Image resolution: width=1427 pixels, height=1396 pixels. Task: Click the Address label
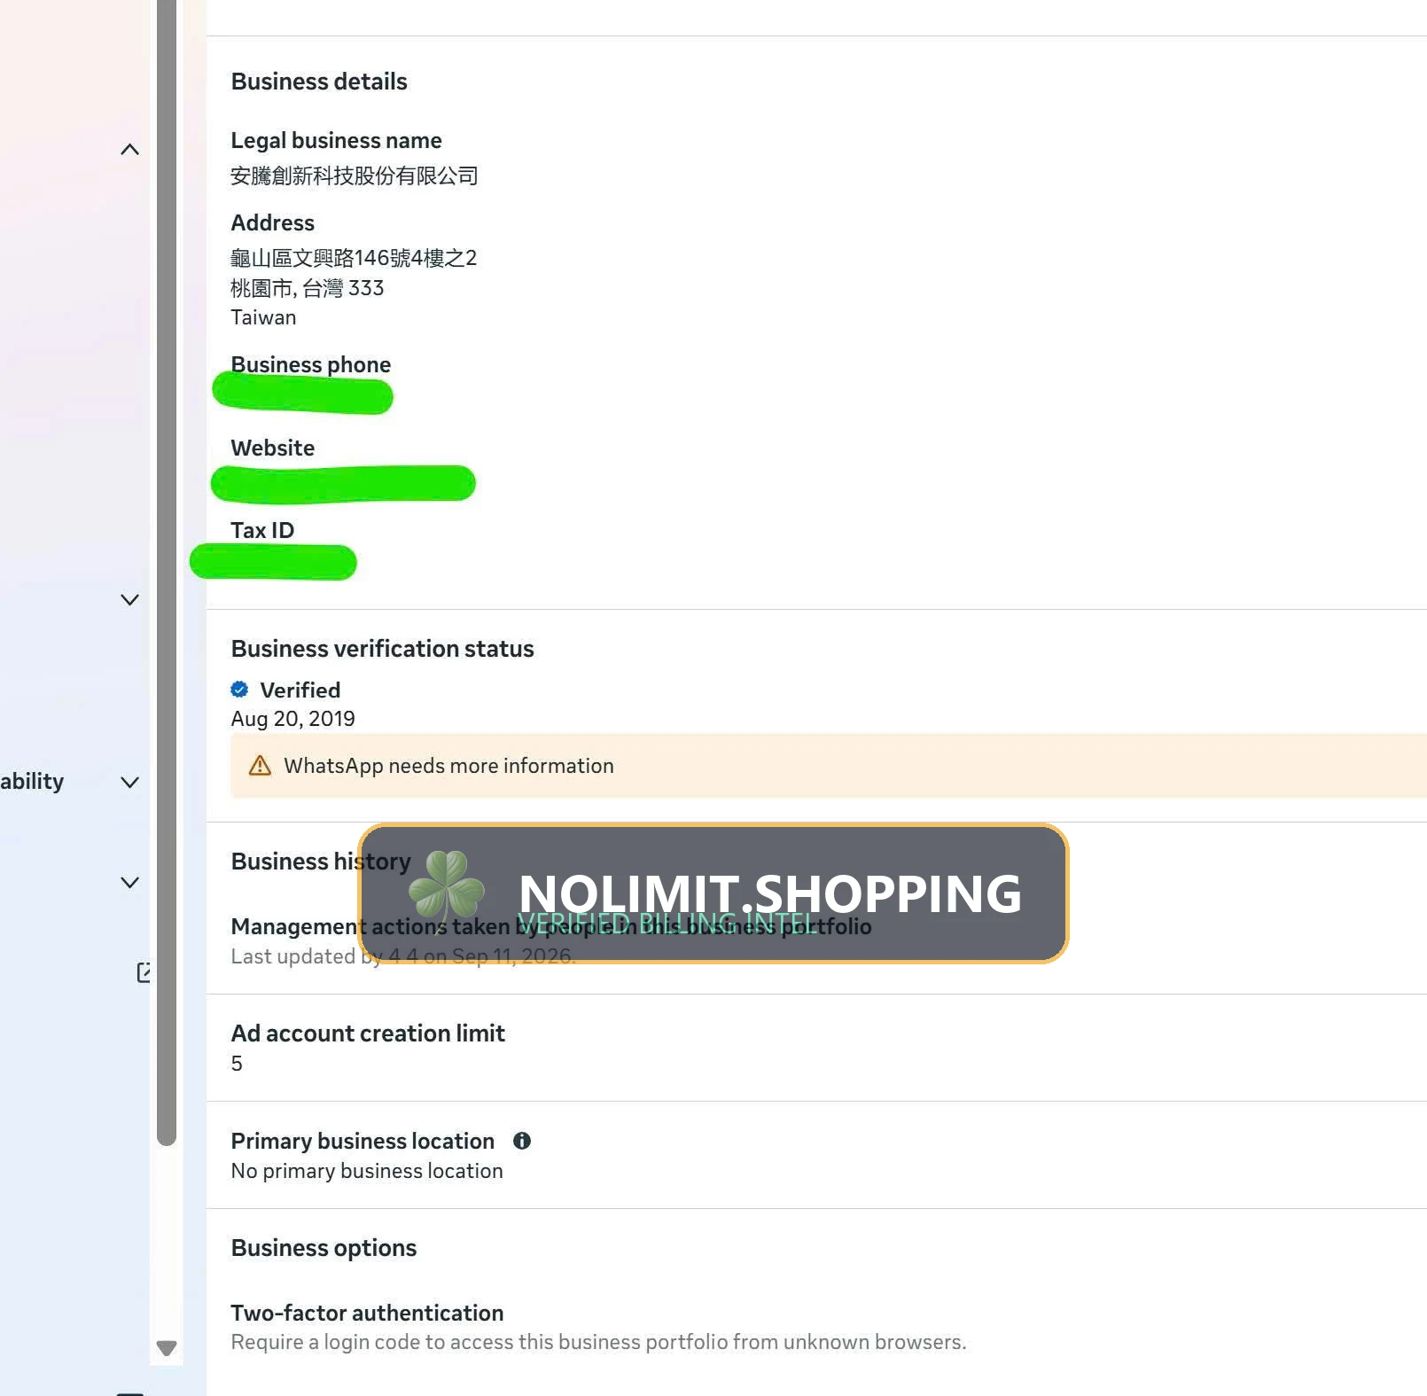click(x=273, y=222)
